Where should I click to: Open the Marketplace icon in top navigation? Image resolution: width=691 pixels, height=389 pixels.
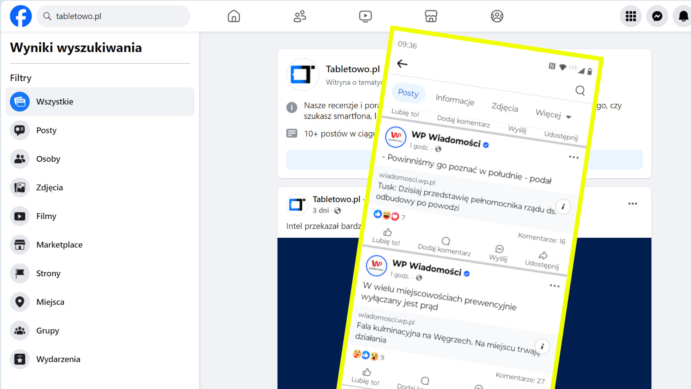[x=431, y=16]
